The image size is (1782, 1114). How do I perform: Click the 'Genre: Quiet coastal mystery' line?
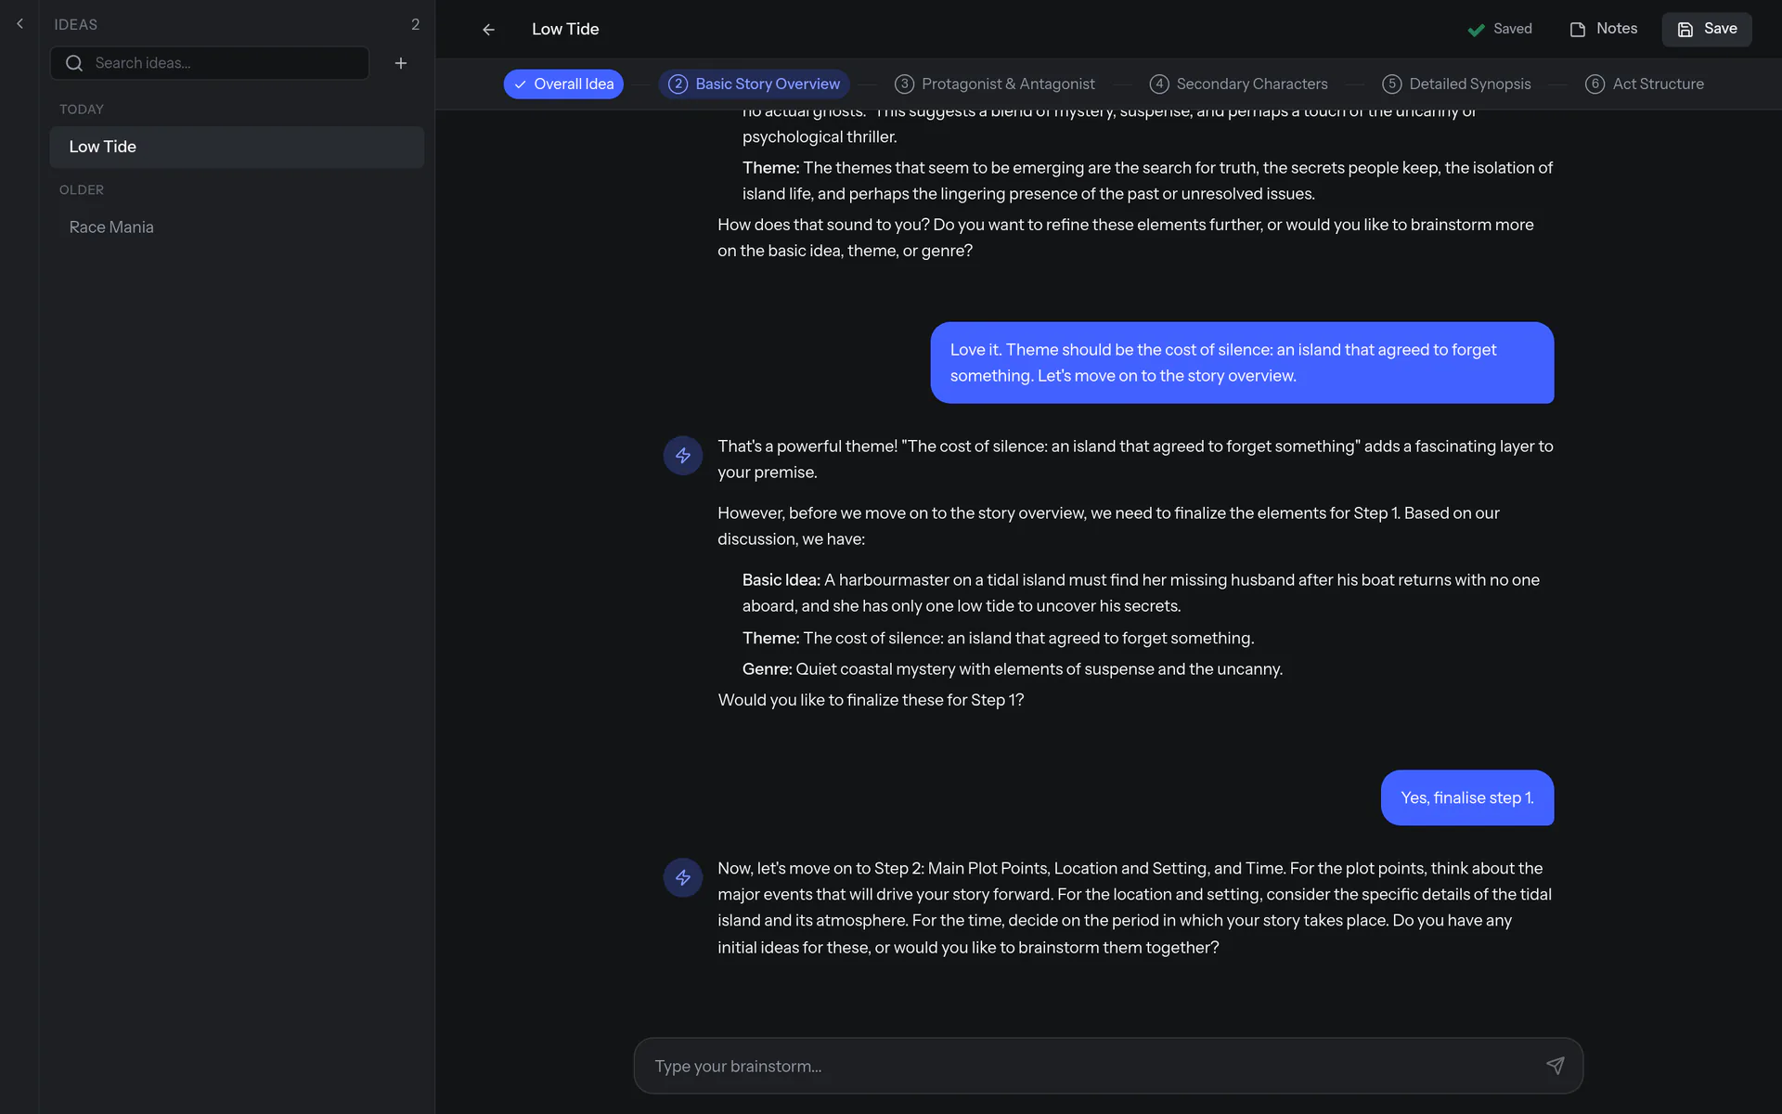point(1013,669)
